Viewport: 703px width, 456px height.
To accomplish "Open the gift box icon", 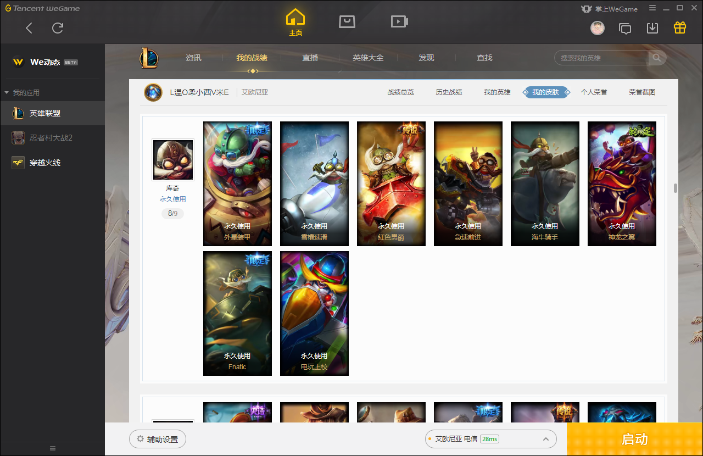I will coord(680,28).
